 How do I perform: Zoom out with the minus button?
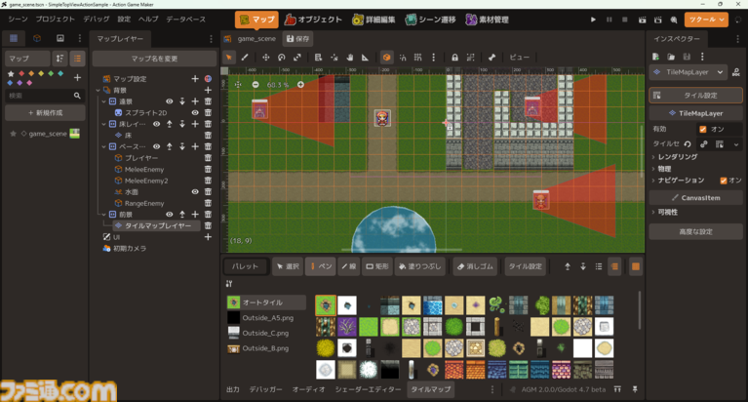(256, 85)
